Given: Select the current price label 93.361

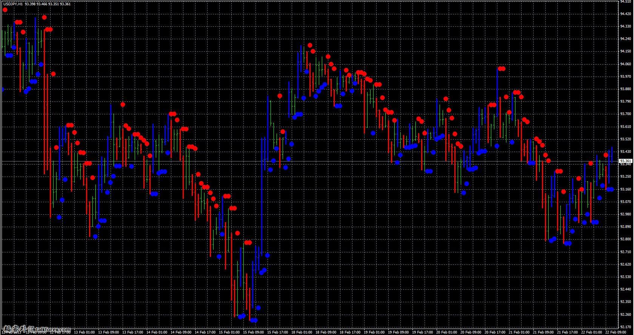Looking at the screenshot, I should (x=626, y=161).
